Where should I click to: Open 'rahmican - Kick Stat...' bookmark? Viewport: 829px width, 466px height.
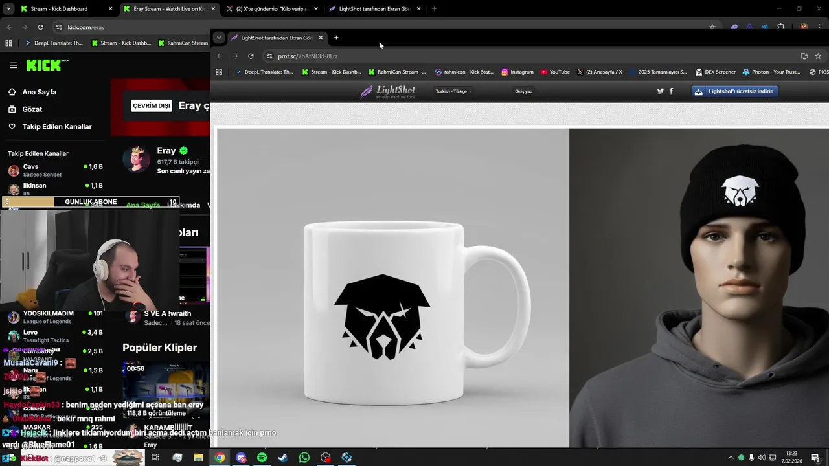(x=464, y=72)
